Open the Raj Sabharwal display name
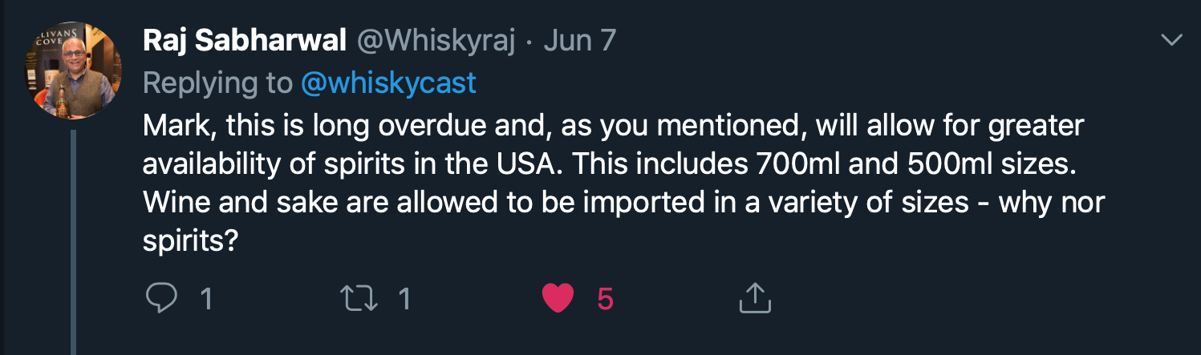1201x355 pixels. (244, 41)
